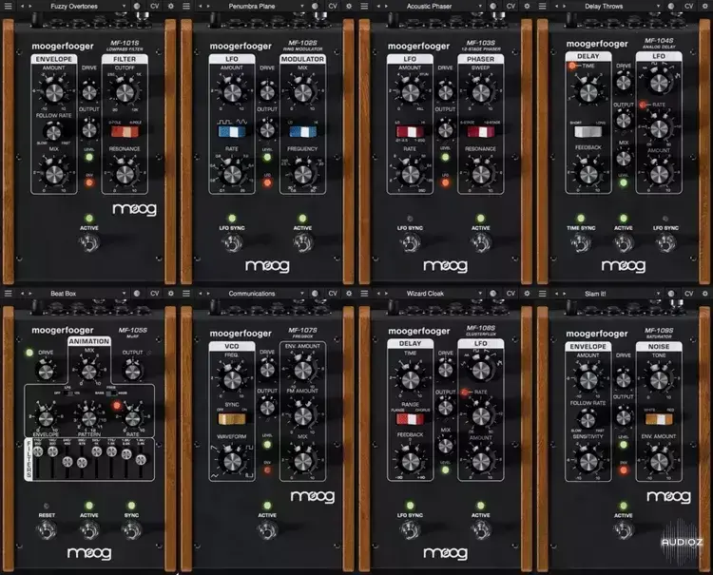Open the hamburger menu of Fuzzy Overtones plugin
The width and height of the screenshot is (713, 575).
click(8, 7)
